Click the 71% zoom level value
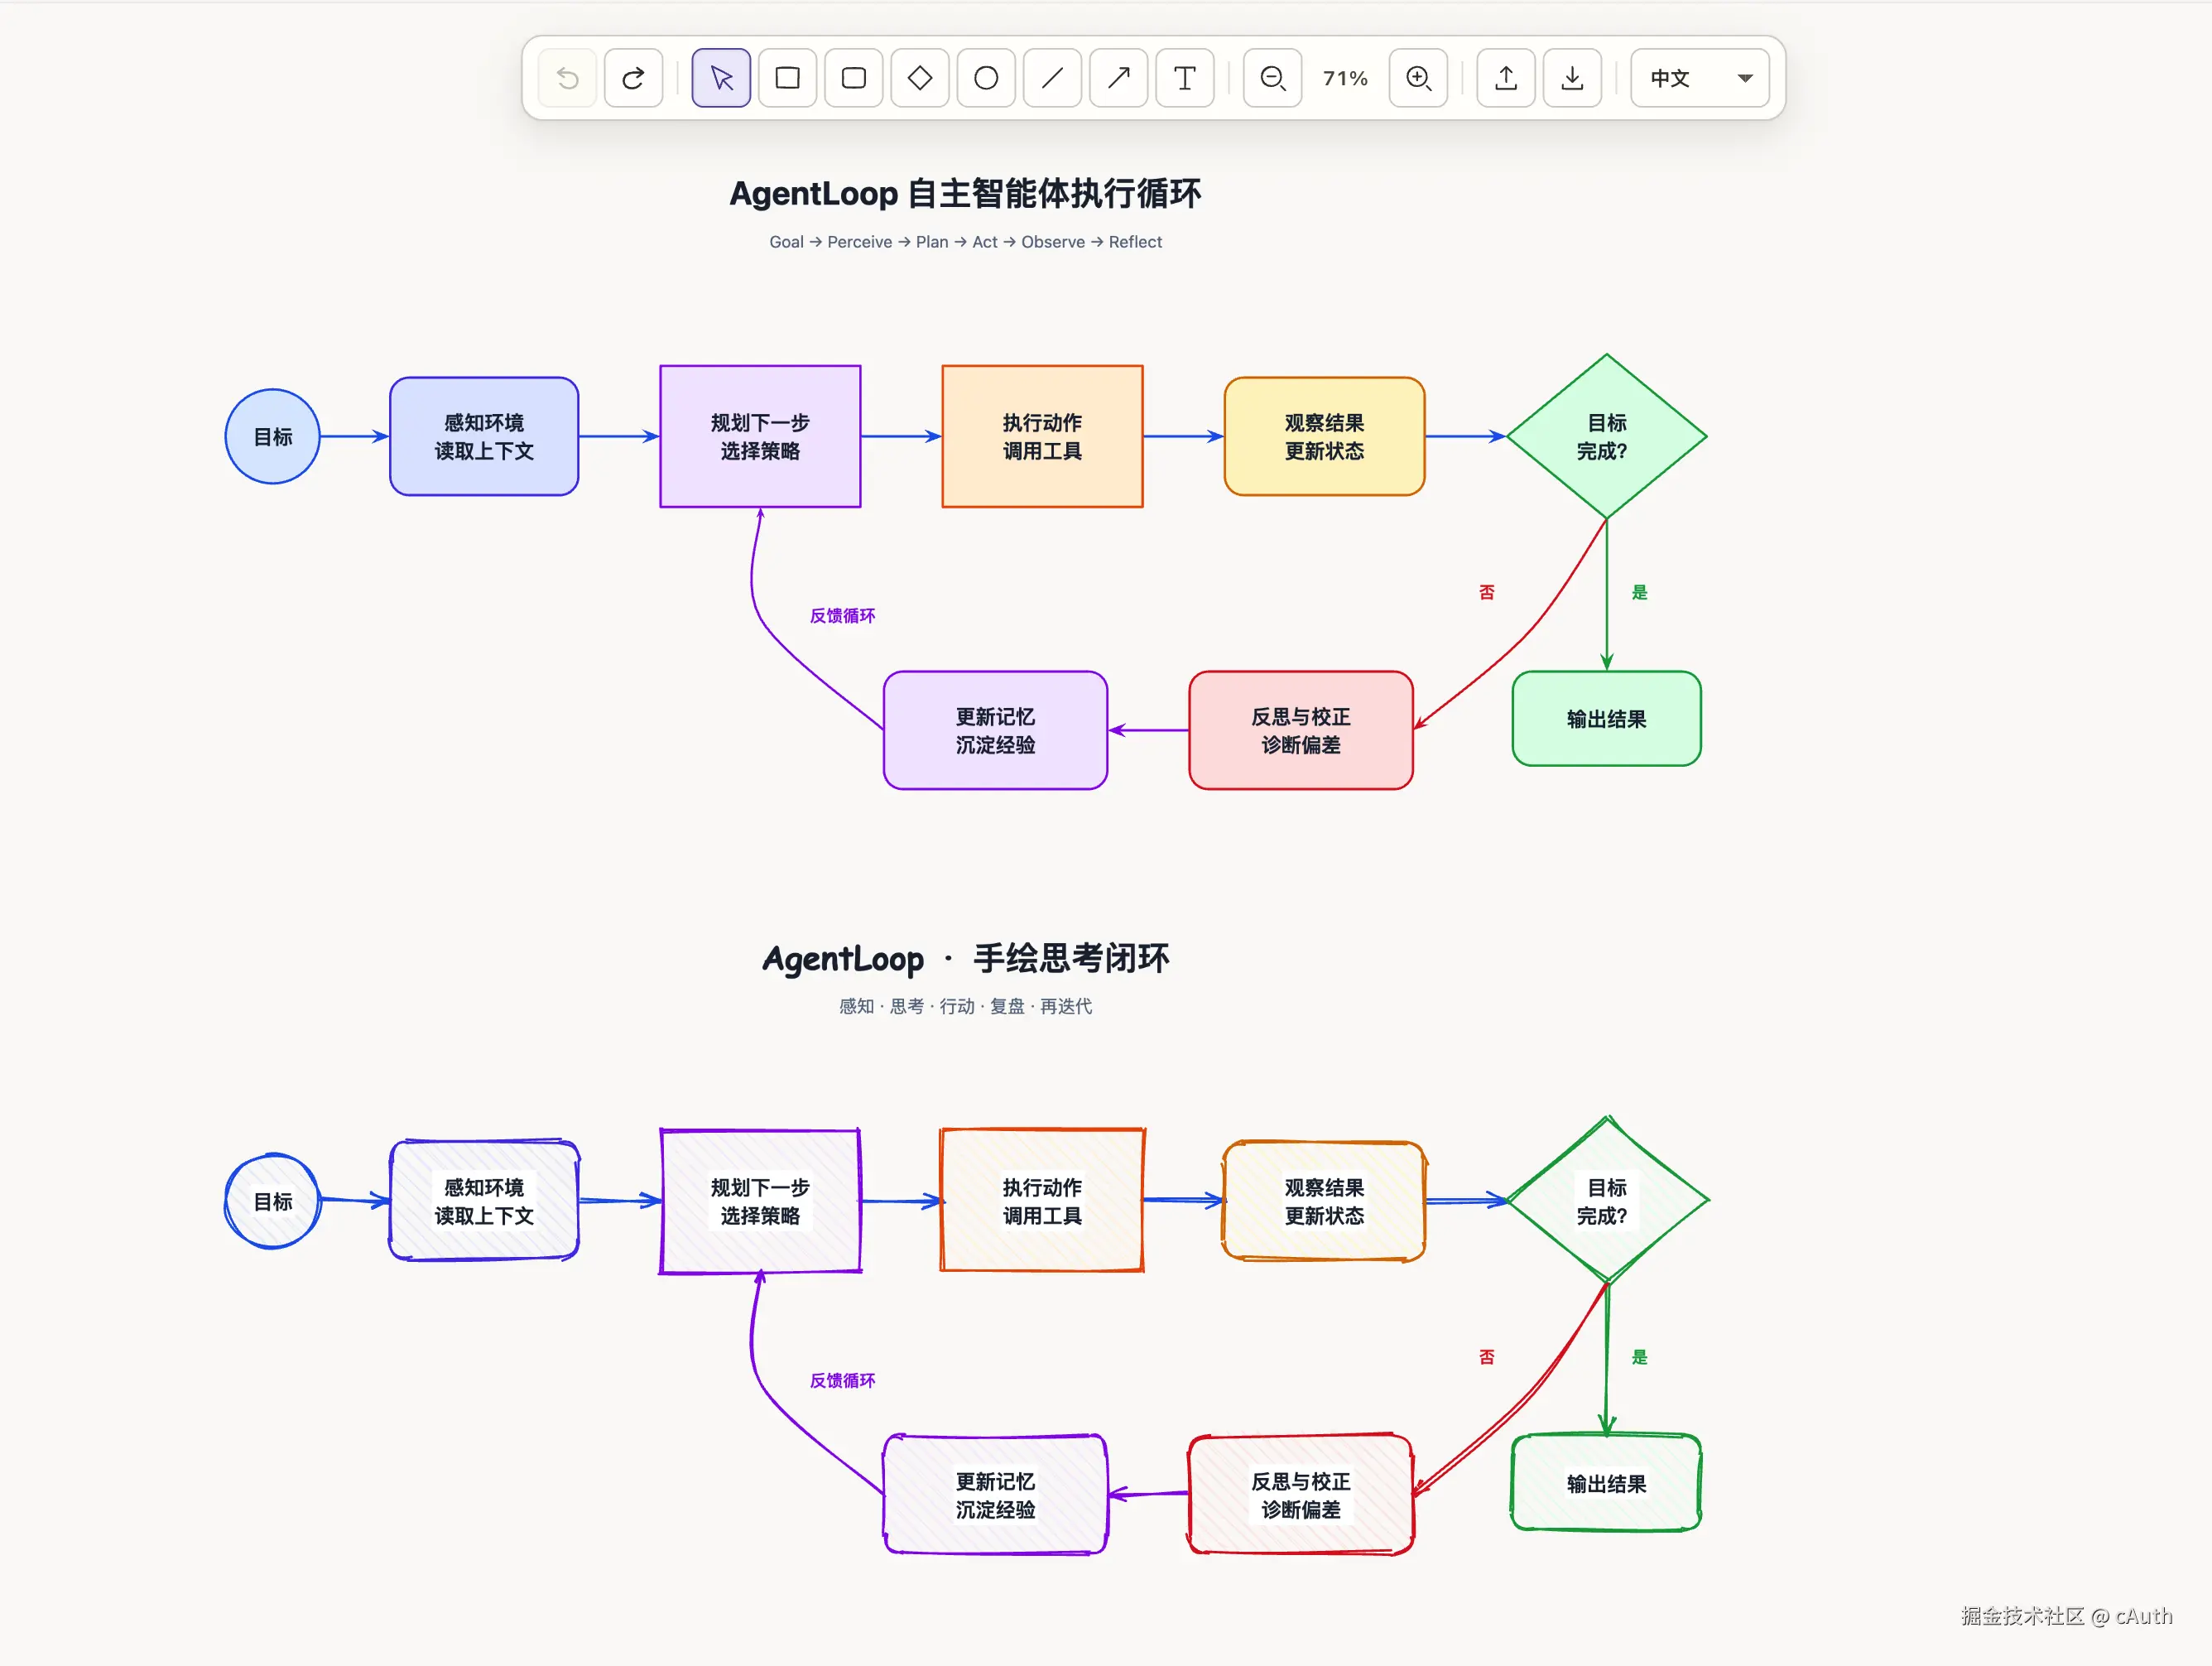The height and width of the screenshot is (1666, 2212). [x=1345, y=78]
